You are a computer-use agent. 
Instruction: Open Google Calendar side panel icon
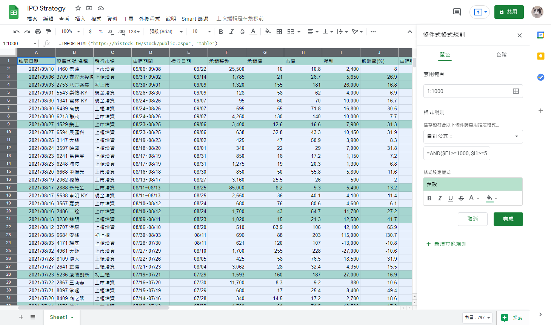click(540, 35)
